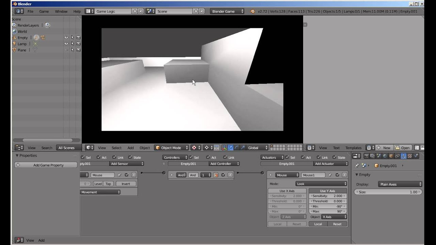Adjust the Use Y Axis Sensitivity field
The image size is (436, 245).
pyautogui.click(x=328, y=196)
